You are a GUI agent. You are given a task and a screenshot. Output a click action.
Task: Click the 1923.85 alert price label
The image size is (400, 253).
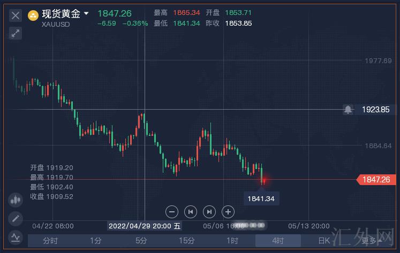point(376,110)
